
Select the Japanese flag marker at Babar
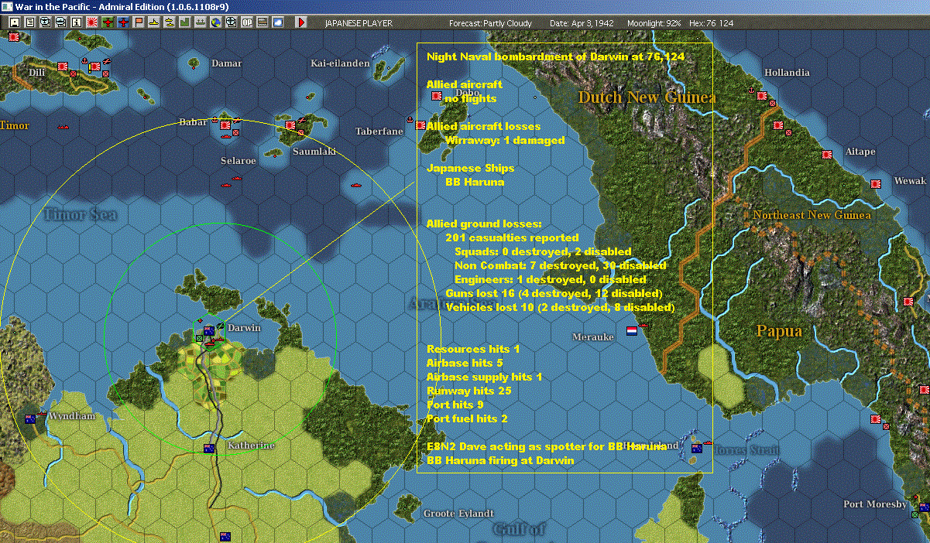(x=225, y=125)
